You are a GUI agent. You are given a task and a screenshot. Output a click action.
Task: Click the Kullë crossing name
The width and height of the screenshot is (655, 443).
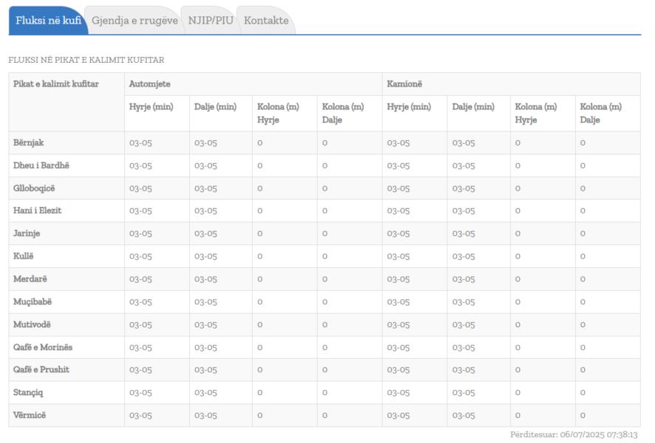pyautogui.click(x=24, y=256)
